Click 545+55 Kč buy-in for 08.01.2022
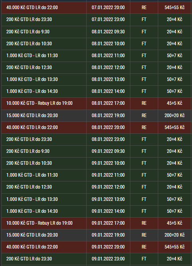192x266 pixels. coord(175,127)
